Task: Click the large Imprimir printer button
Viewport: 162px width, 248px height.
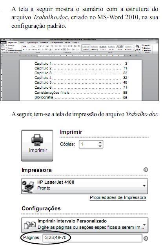Action: pos(37,146)
